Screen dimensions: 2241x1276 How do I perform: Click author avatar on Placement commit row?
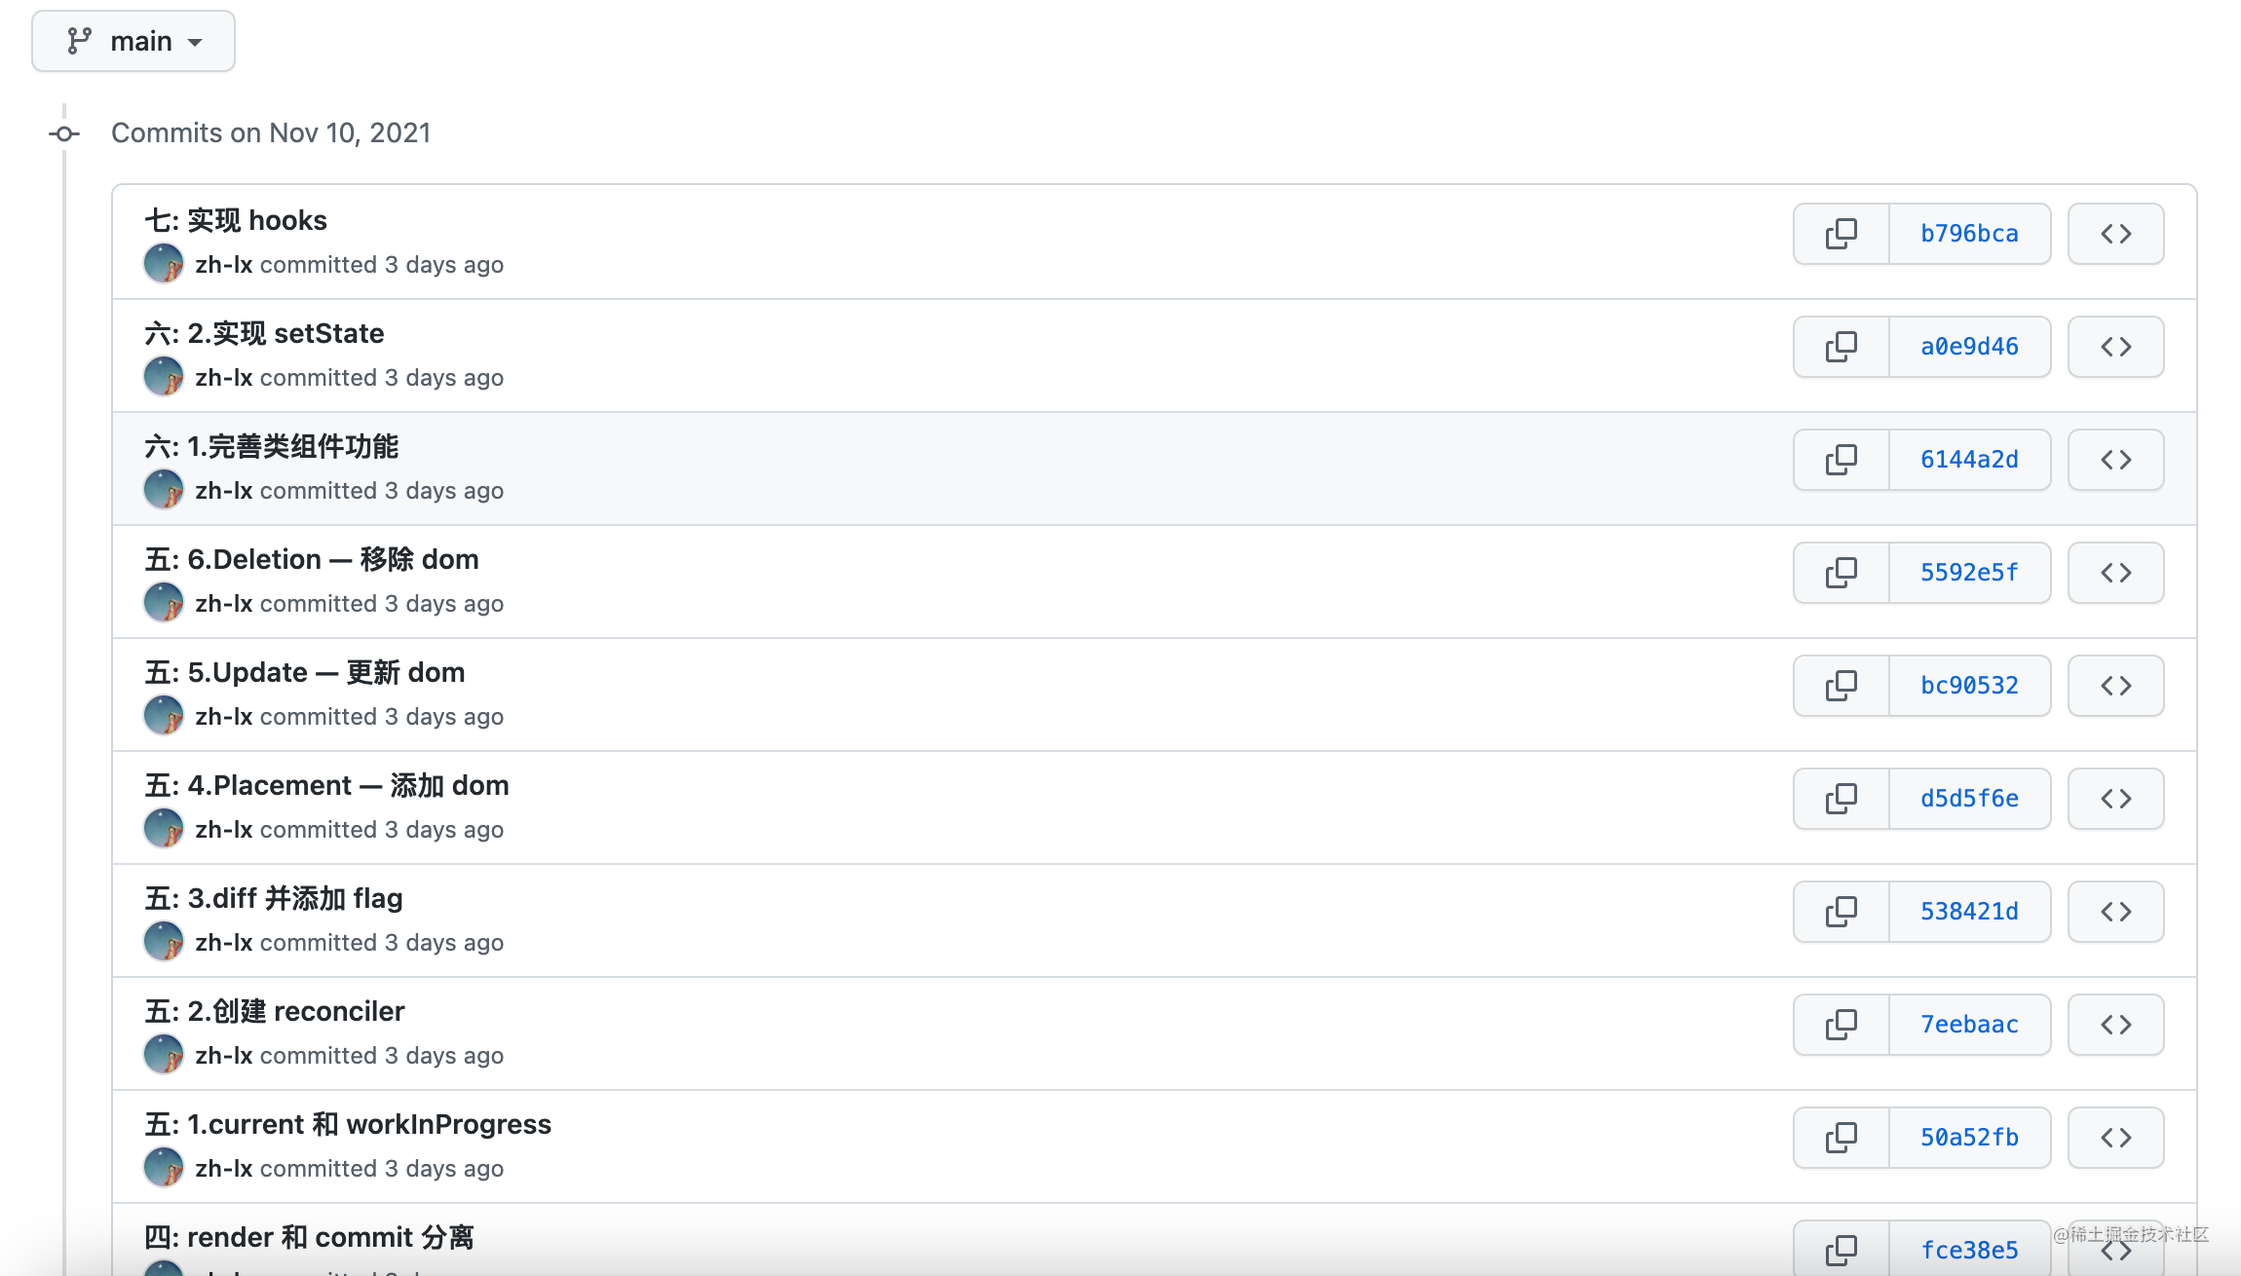163,829
